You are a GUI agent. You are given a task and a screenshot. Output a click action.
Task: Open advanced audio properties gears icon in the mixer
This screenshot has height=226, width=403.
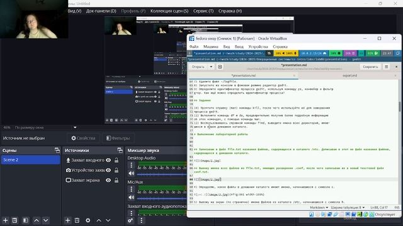130,220
